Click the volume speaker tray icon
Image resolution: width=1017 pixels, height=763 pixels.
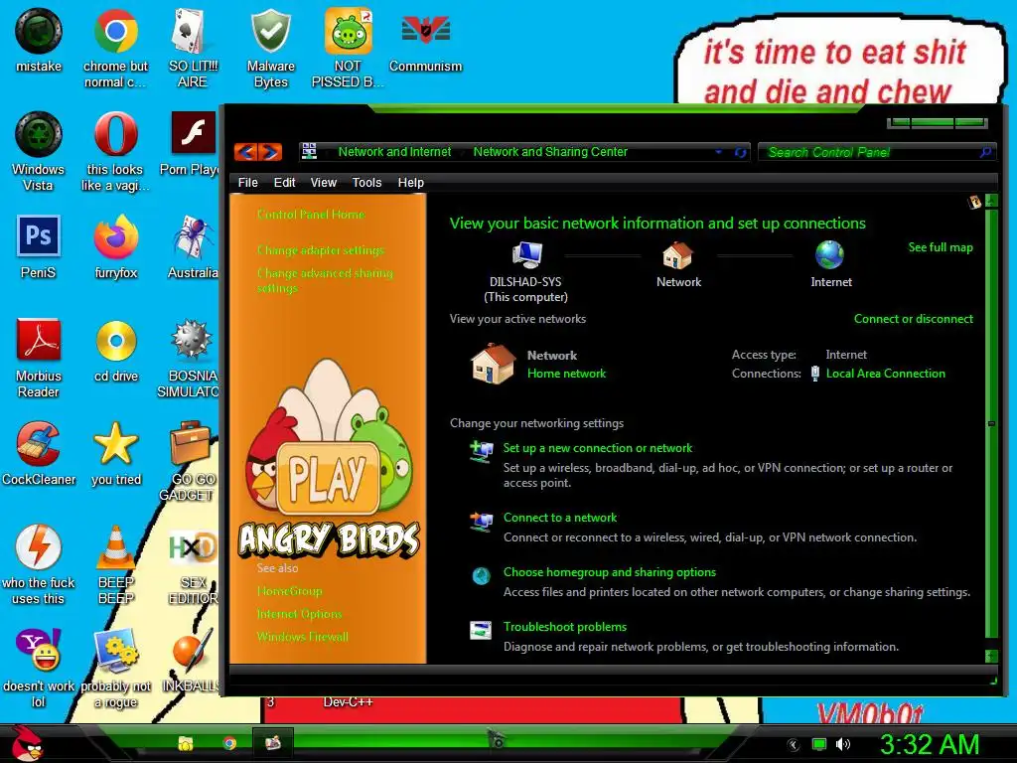[x=843, y=744]
